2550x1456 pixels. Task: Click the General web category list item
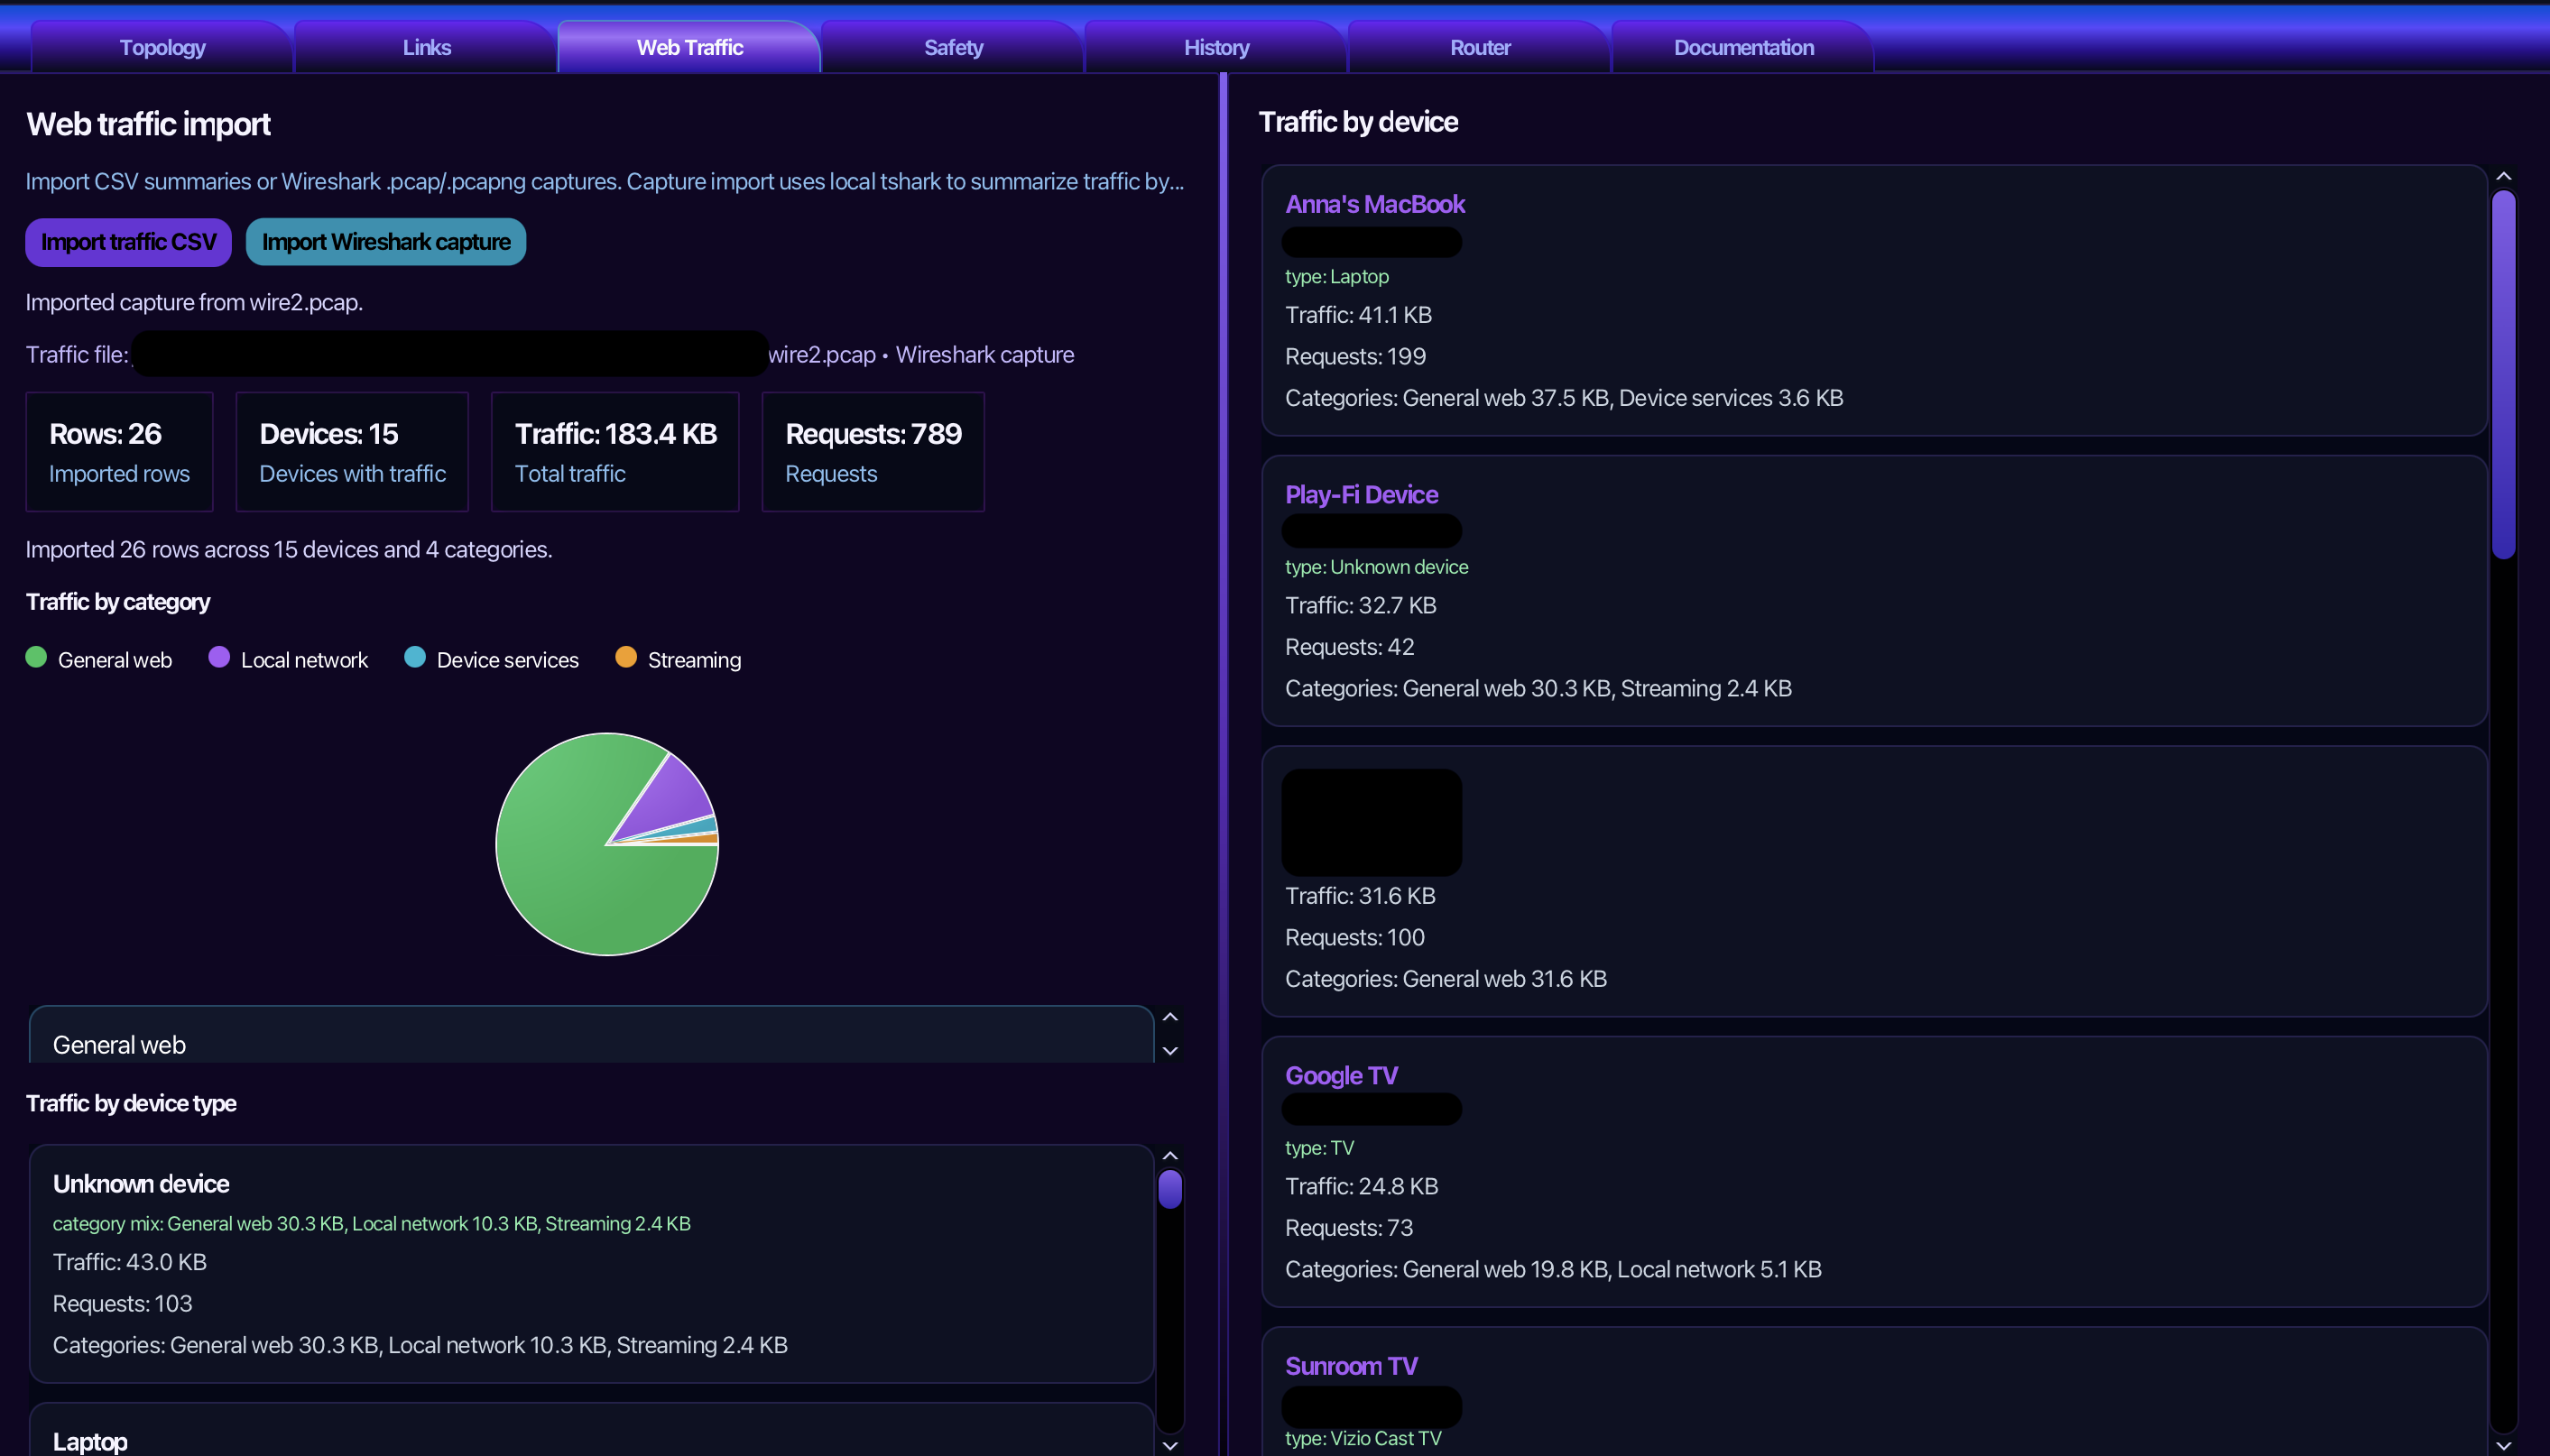point(592,1036)
